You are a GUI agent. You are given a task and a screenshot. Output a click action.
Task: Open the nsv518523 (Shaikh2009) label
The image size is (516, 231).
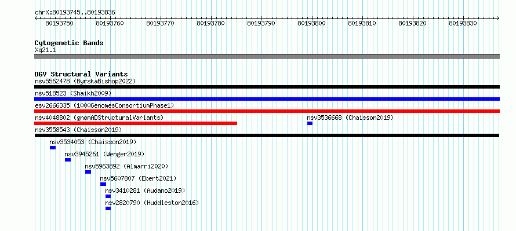point(73,93)
